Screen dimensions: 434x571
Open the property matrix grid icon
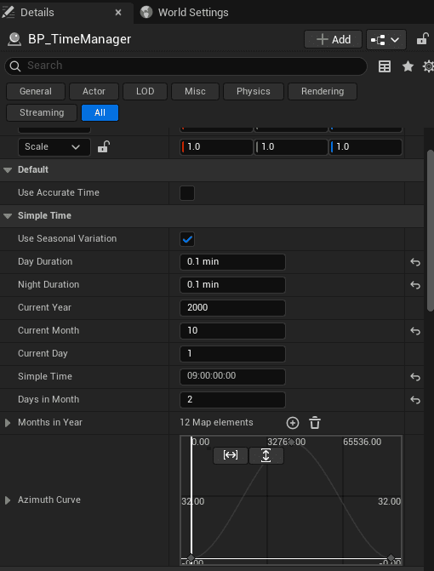click(385, 66)
